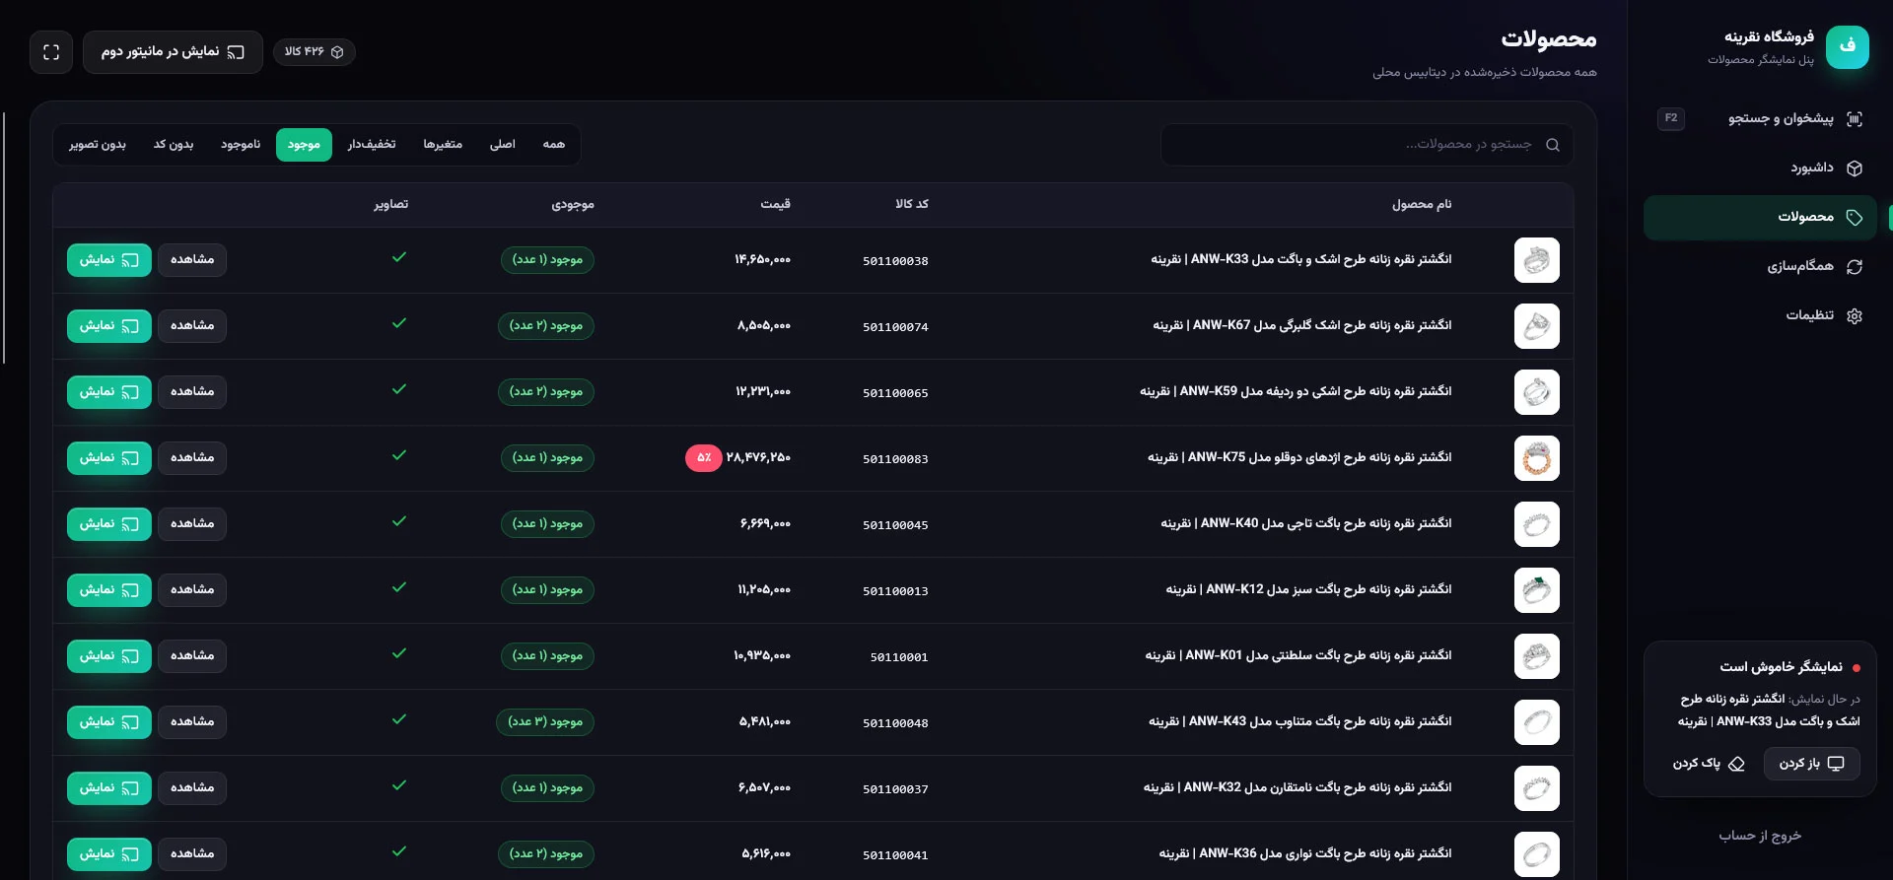Click the باز کردن display button

[x=1811, y=764]
